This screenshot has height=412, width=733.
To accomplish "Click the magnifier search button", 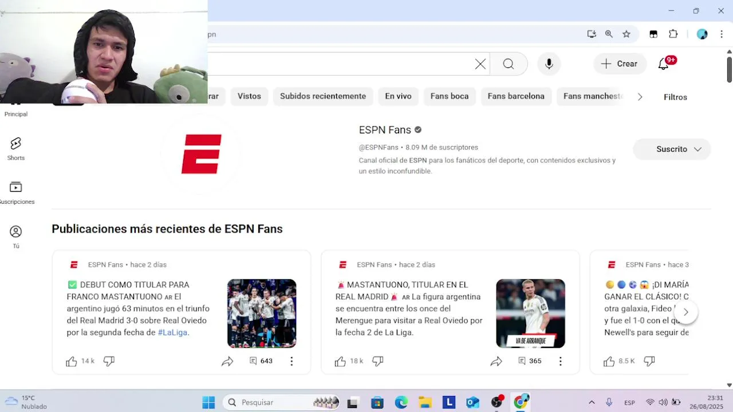I will 509,64.
